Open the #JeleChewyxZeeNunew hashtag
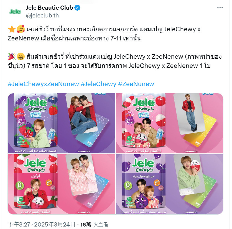232x229 pixels. (43, 84)
